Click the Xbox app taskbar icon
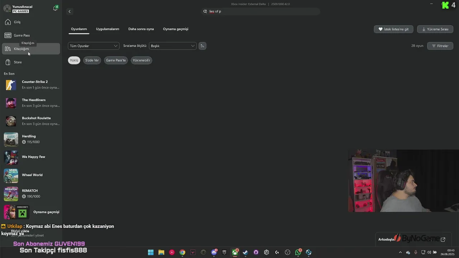459x258 pixels. [235, 252]
